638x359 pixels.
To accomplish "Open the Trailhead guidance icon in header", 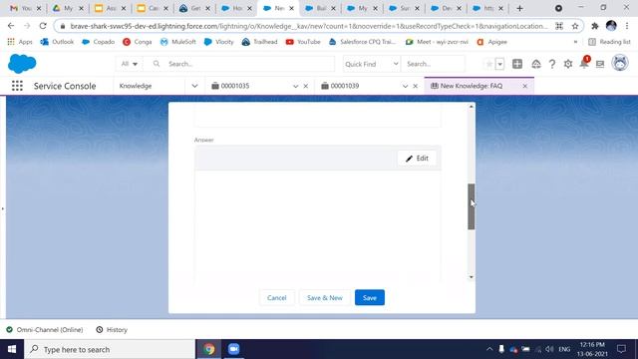I will tap(536, 64).
